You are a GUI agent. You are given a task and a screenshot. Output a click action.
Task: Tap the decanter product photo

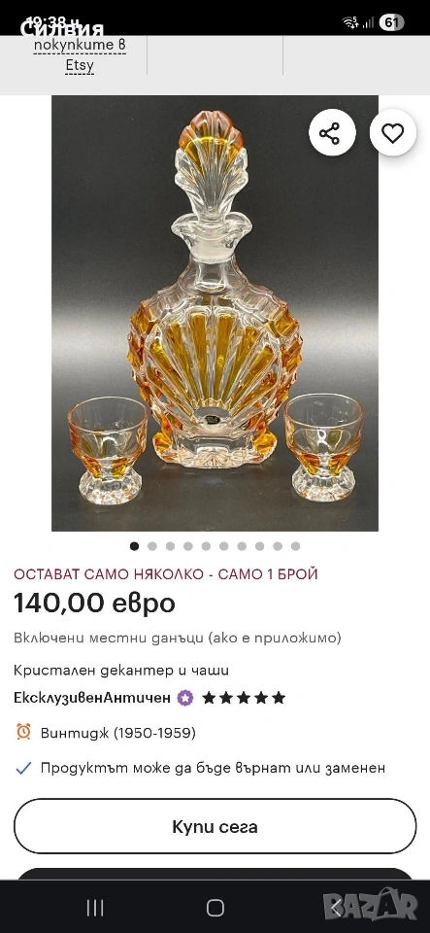click(215, 313)
